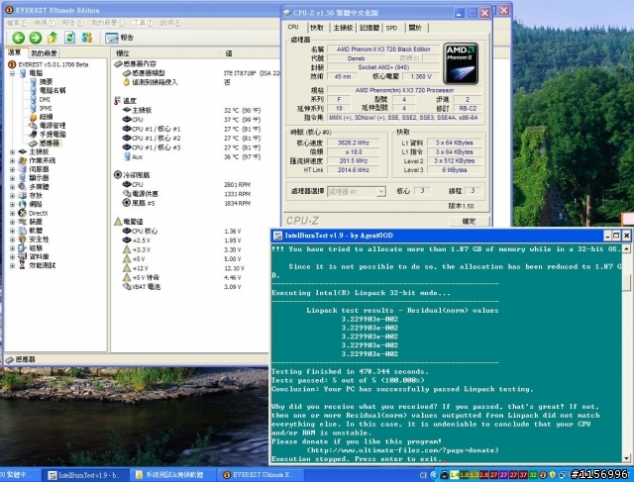Open the 檢視(V) view menu
Viewport: 634px width, 482px height.
point(45,23)
